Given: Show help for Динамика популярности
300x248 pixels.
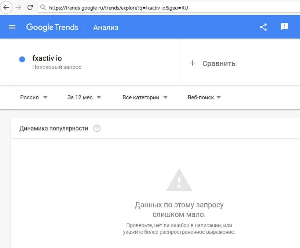Looking at the screenshot, I should coord(97,128).
